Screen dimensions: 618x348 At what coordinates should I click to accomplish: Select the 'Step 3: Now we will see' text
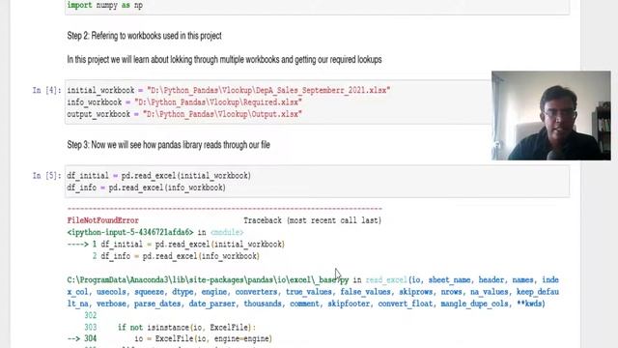pos(168,145)
